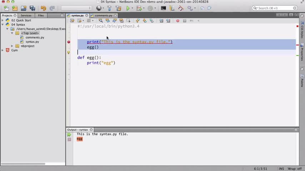Select the 04 Syntax project
Image resolution: width=305 pixels, height=171 pixels.
18,25
